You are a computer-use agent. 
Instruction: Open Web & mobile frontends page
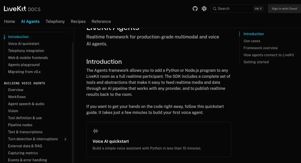click(x=28, y=58)
